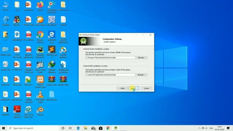Open Task View on the taskbar
This screenshot has height=131, width=233.
(x=70, y=128)
